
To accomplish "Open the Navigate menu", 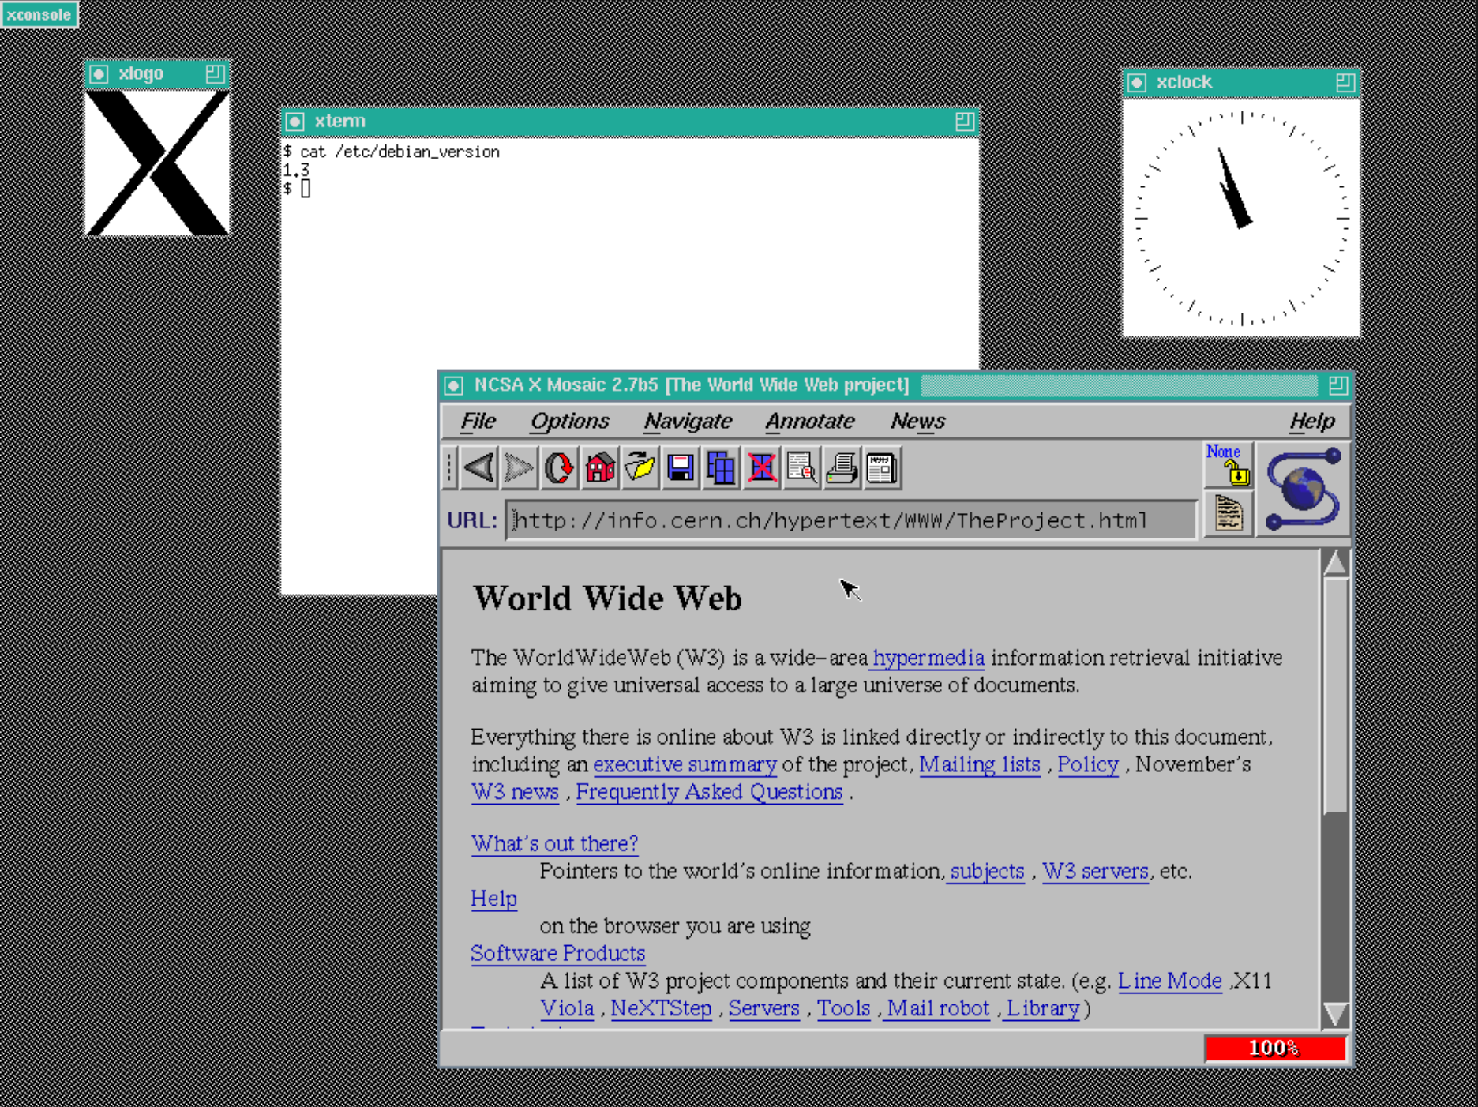I will click(688, 422).
